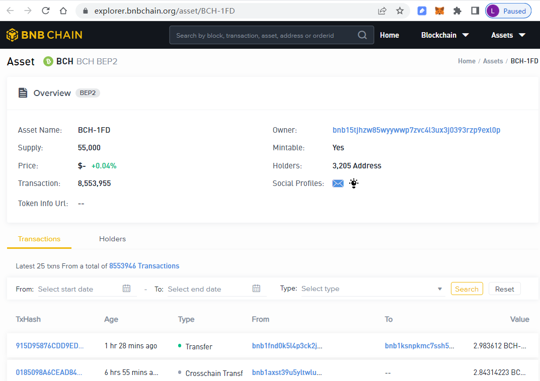Click the BEP2 badge
The width and height of the screenshot is (540, 381).
88,93
